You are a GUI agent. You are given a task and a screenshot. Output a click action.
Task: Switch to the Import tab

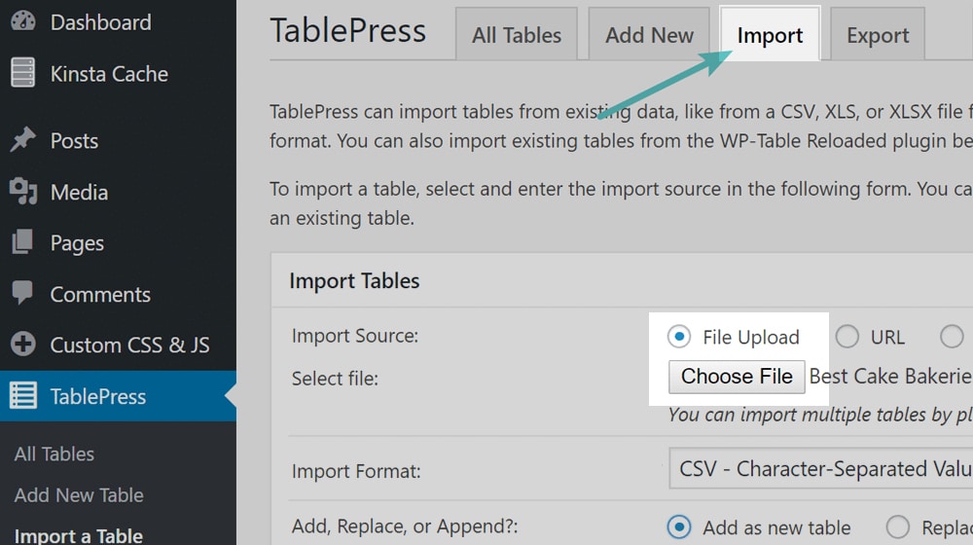[x=770, y=34]
